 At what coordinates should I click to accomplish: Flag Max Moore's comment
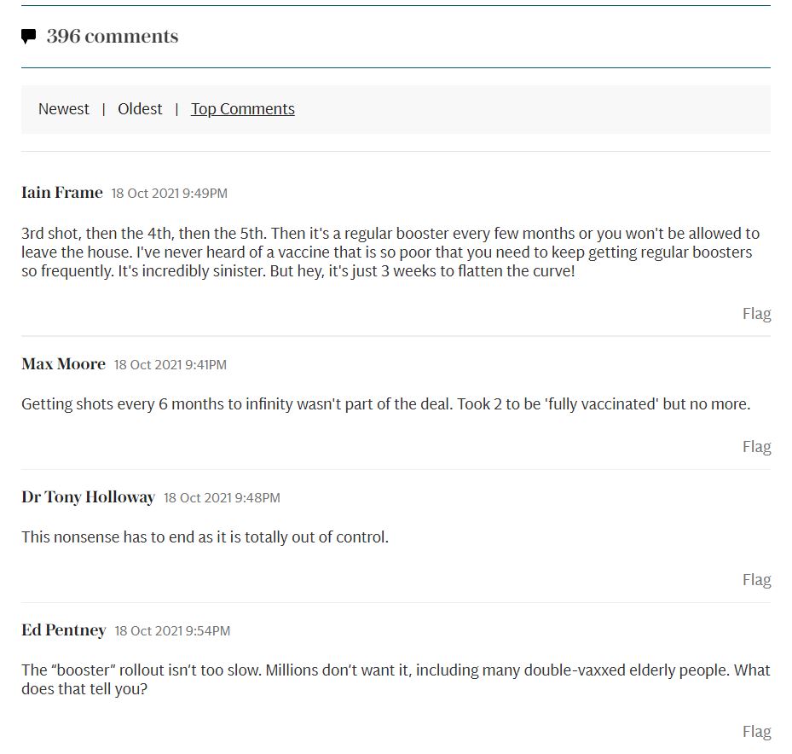(756, 447)
